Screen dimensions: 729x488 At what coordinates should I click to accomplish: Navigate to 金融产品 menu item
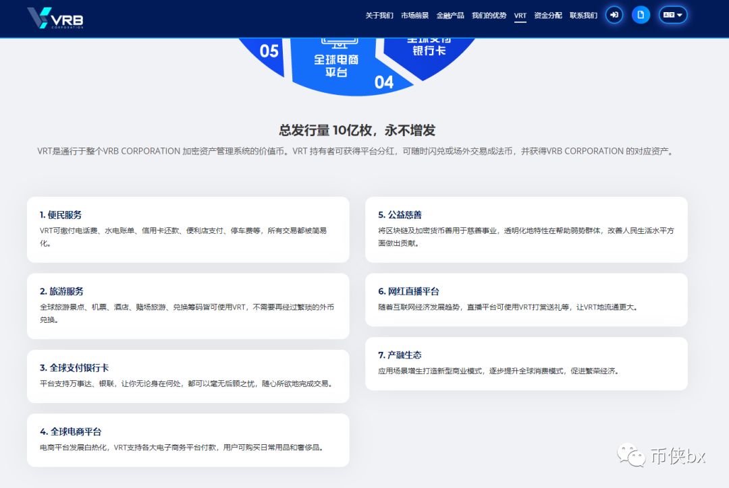click(450, 16)
